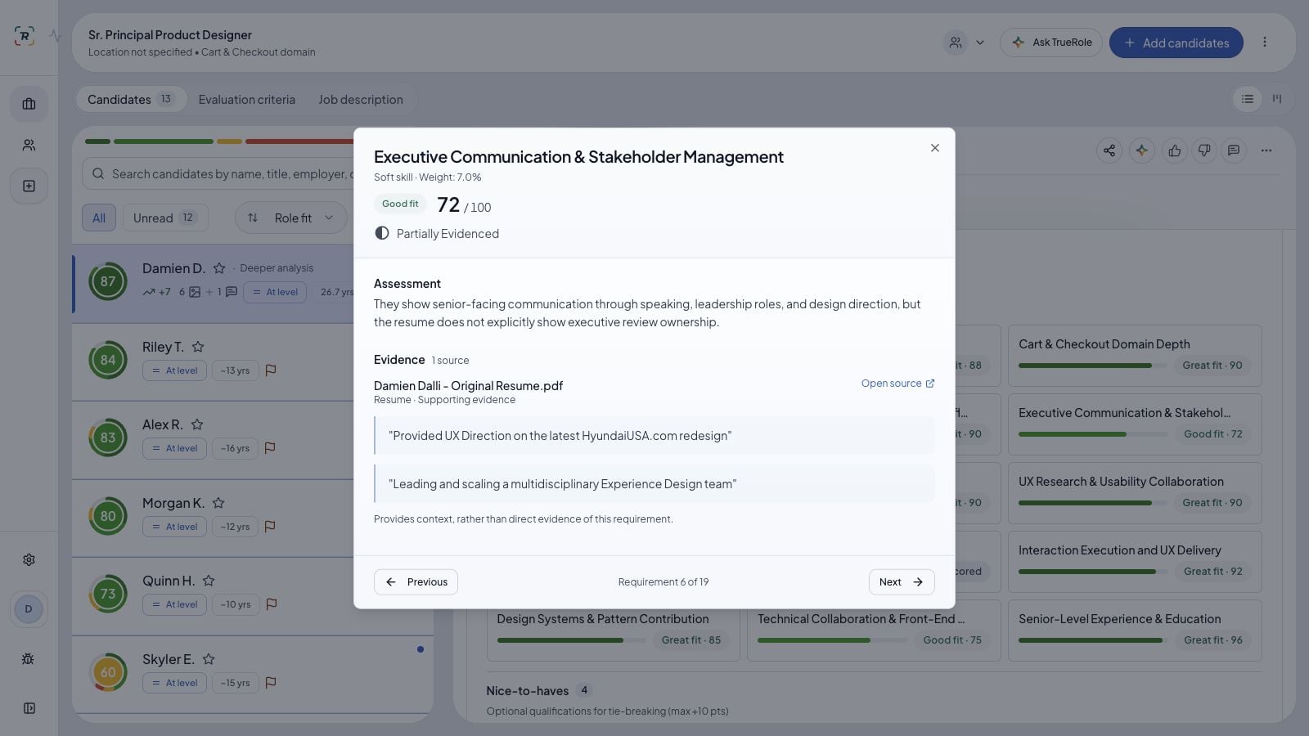The image size is (1309, 736).
Task: Click the sparkle AI icon in candidate toolbar
Action: pyautogui.click(x=1141, y=150)
